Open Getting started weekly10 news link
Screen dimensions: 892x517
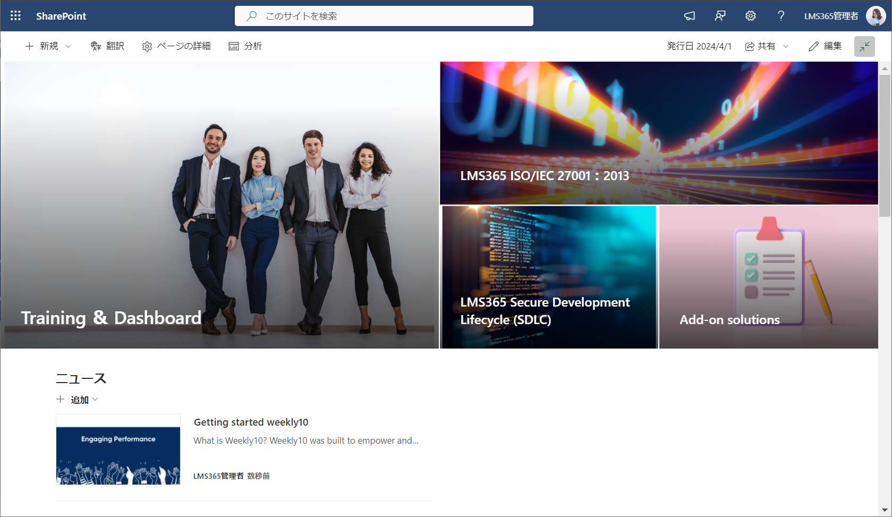pyautogui.click(x=251, y=422)
